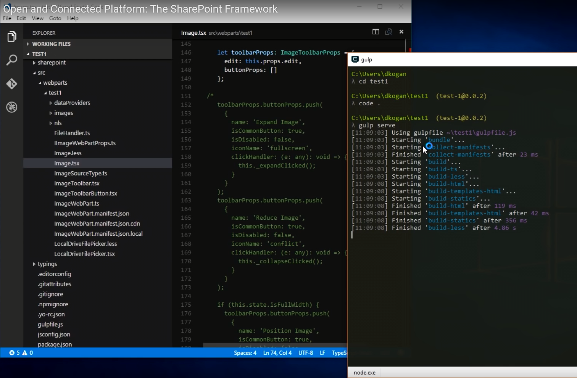Expand the WORKING FILES section
This screenshot has width=577, height=378.
(51, 44)
